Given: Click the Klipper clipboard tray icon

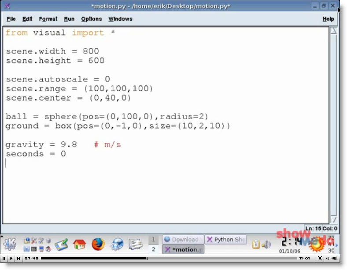Looking at the screenshot, I should pos(256,244).
